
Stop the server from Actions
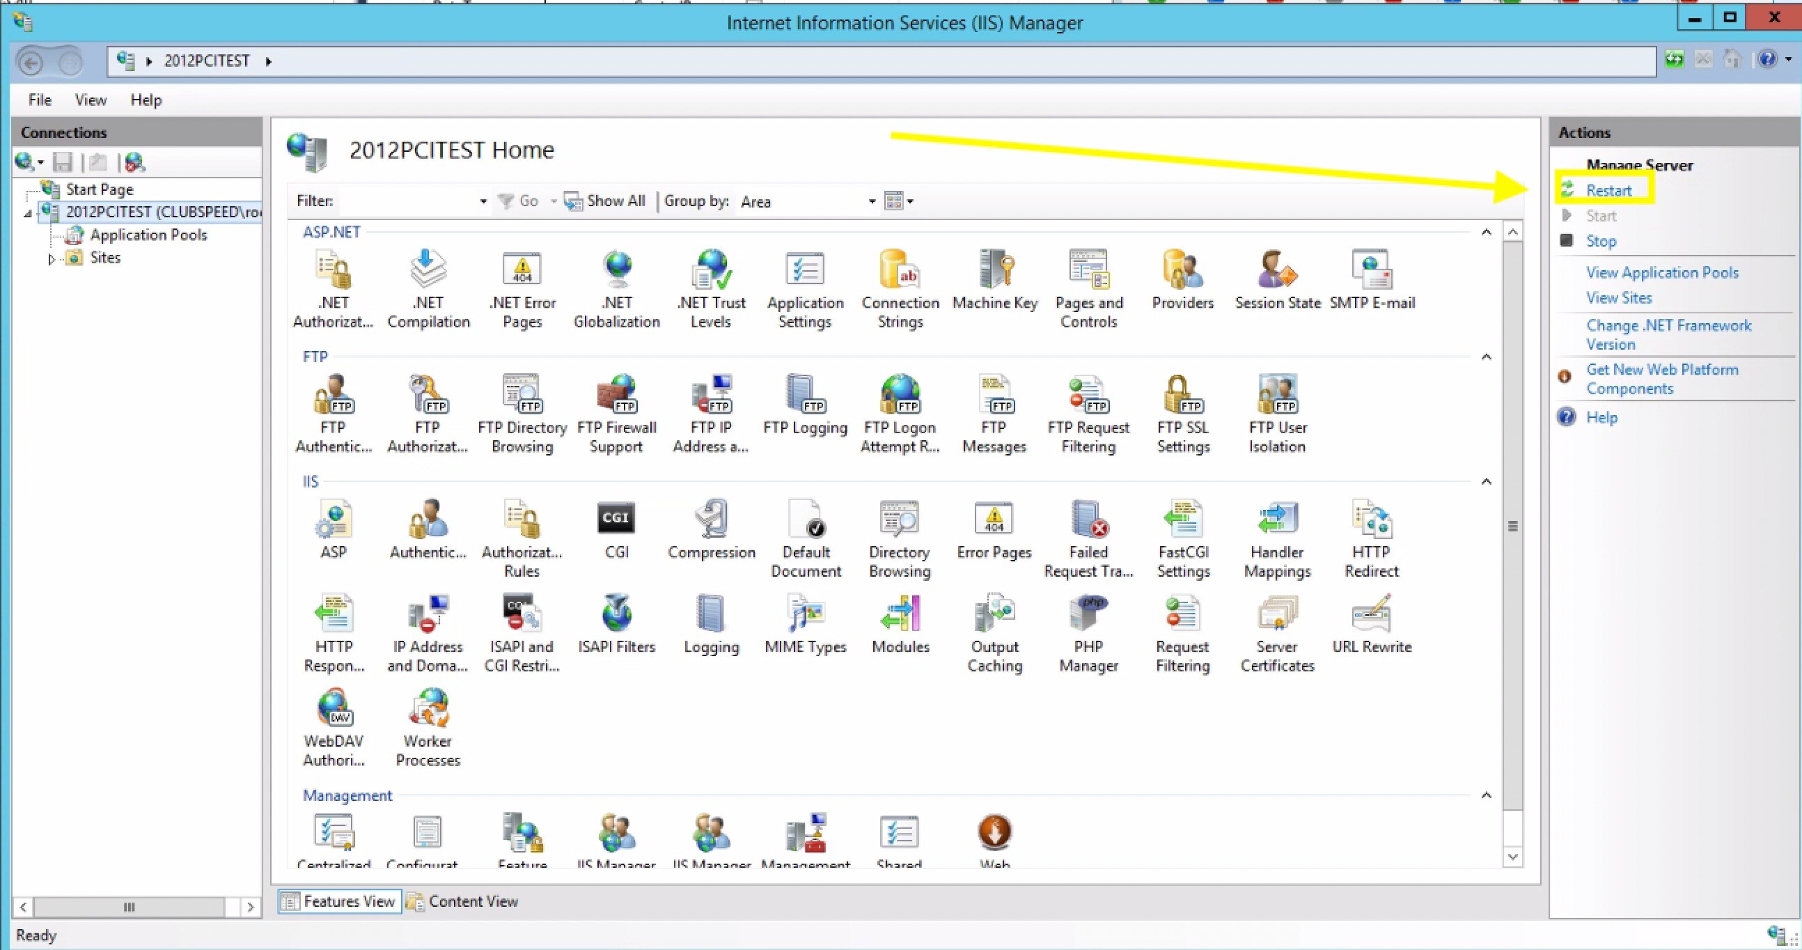click(1601, 242)
